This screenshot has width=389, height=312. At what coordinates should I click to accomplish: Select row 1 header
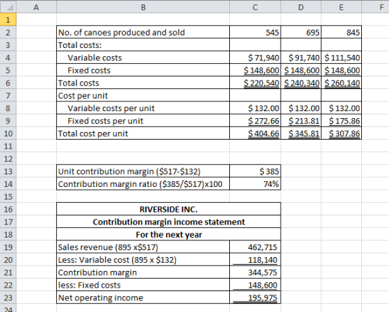coord(8,19)
